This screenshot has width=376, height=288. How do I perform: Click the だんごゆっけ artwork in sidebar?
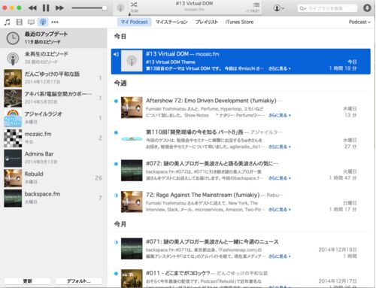pyautogui.click(x=13, y=78)
